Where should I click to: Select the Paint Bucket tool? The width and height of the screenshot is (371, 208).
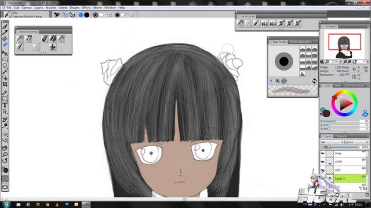[5, 39]
